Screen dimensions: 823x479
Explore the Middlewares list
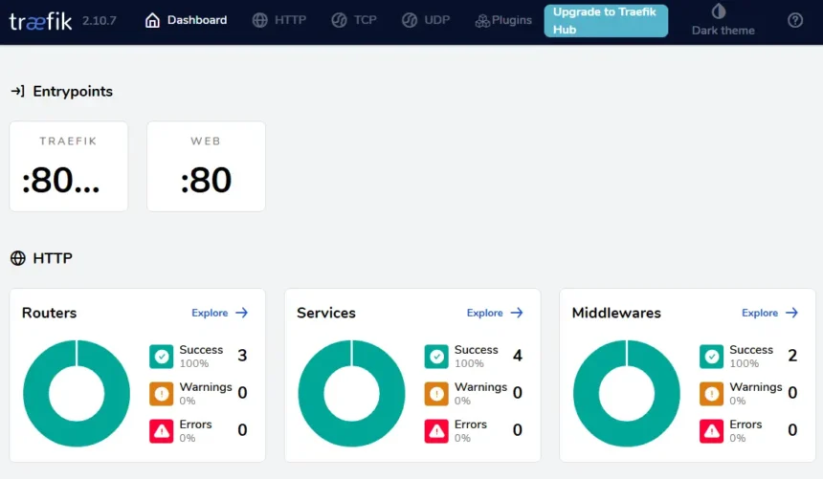pos(769,313)
